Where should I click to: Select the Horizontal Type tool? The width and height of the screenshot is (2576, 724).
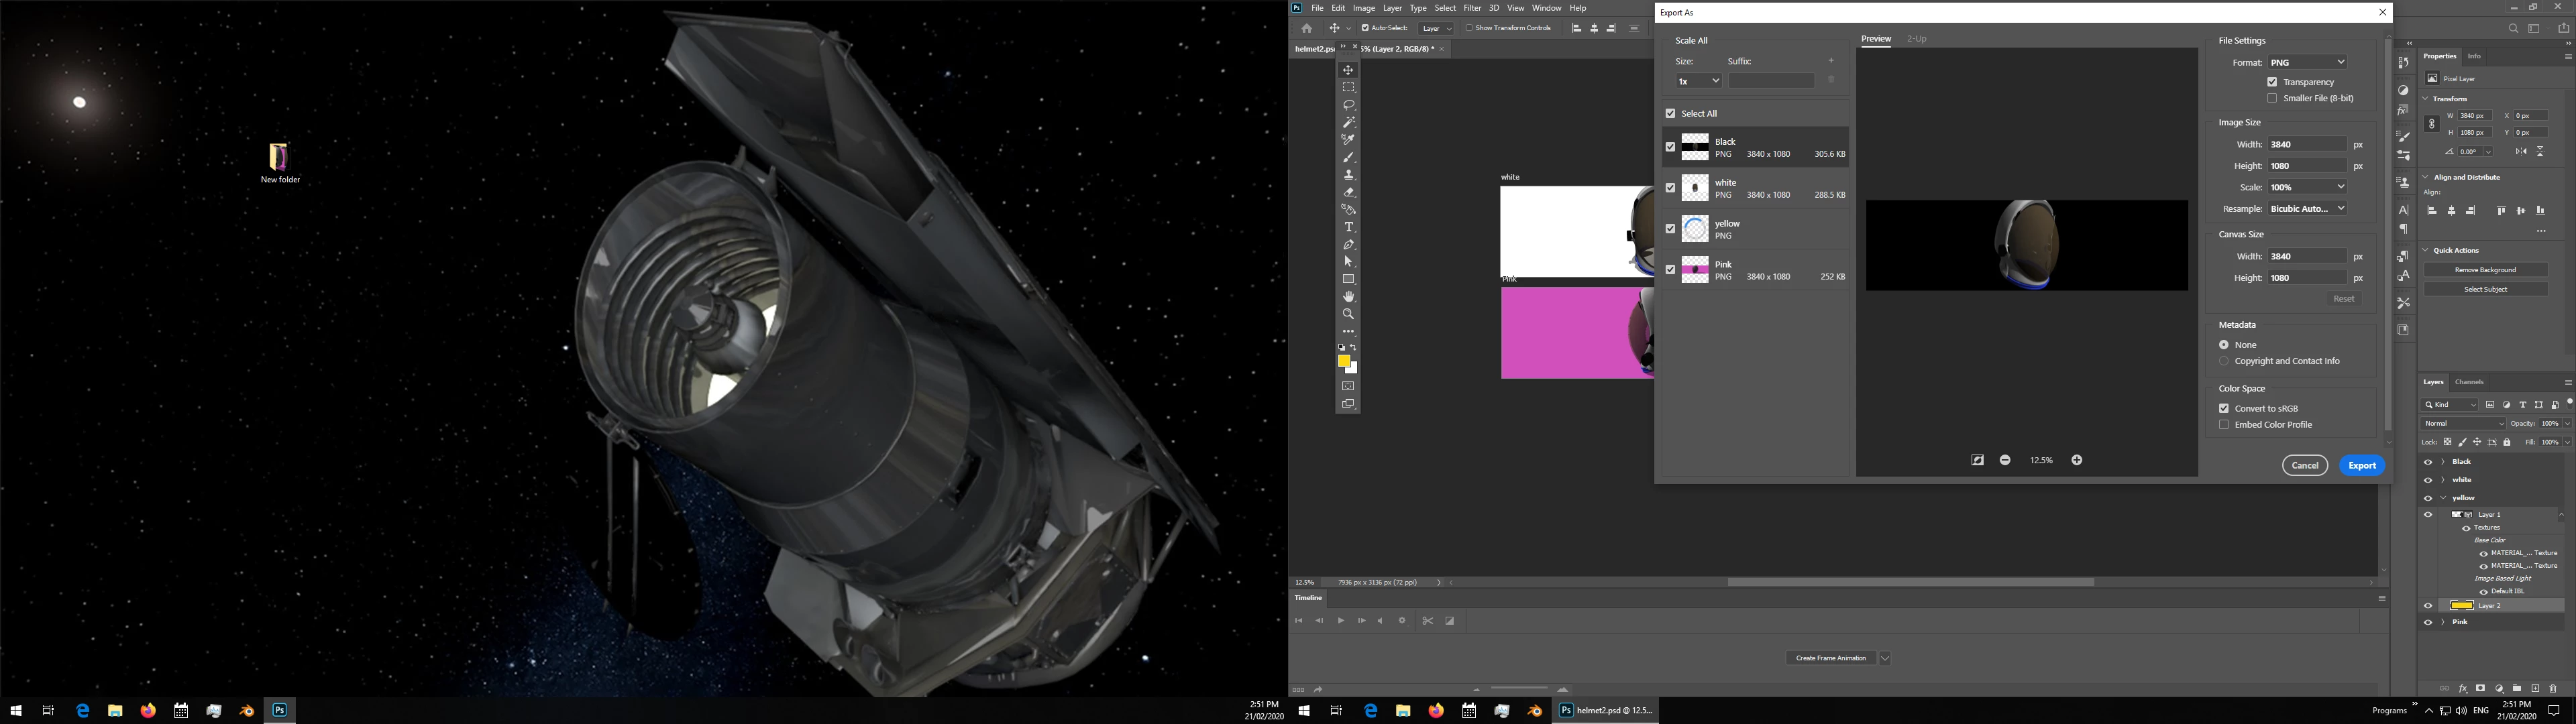click(x=1348, y=227)
